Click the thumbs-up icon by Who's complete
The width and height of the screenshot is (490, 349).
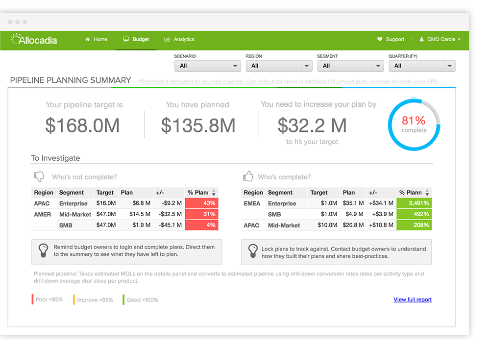[248, 176]
